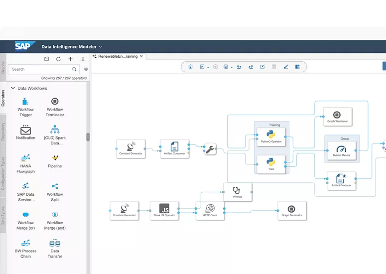
Task: Select the SAP Data Service operator
Action: pos(25,192)
